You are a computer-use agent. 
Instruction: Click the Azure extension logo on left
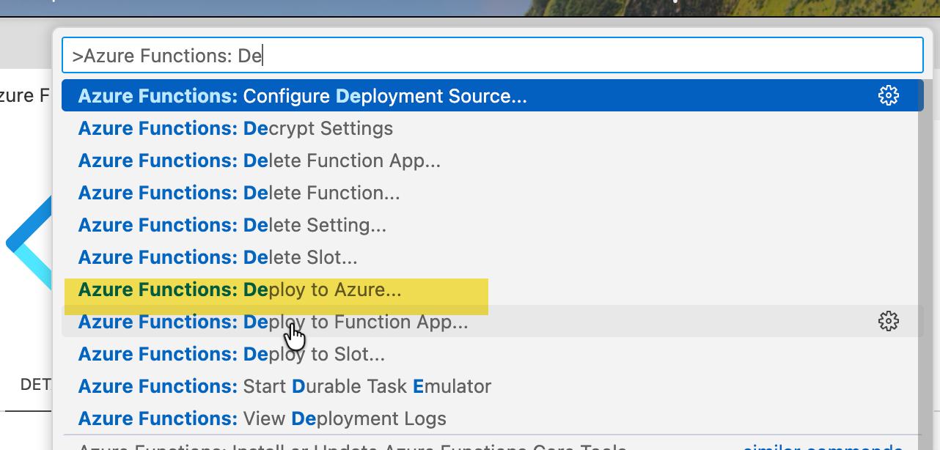pyautogui.click(x=29, y=243)
